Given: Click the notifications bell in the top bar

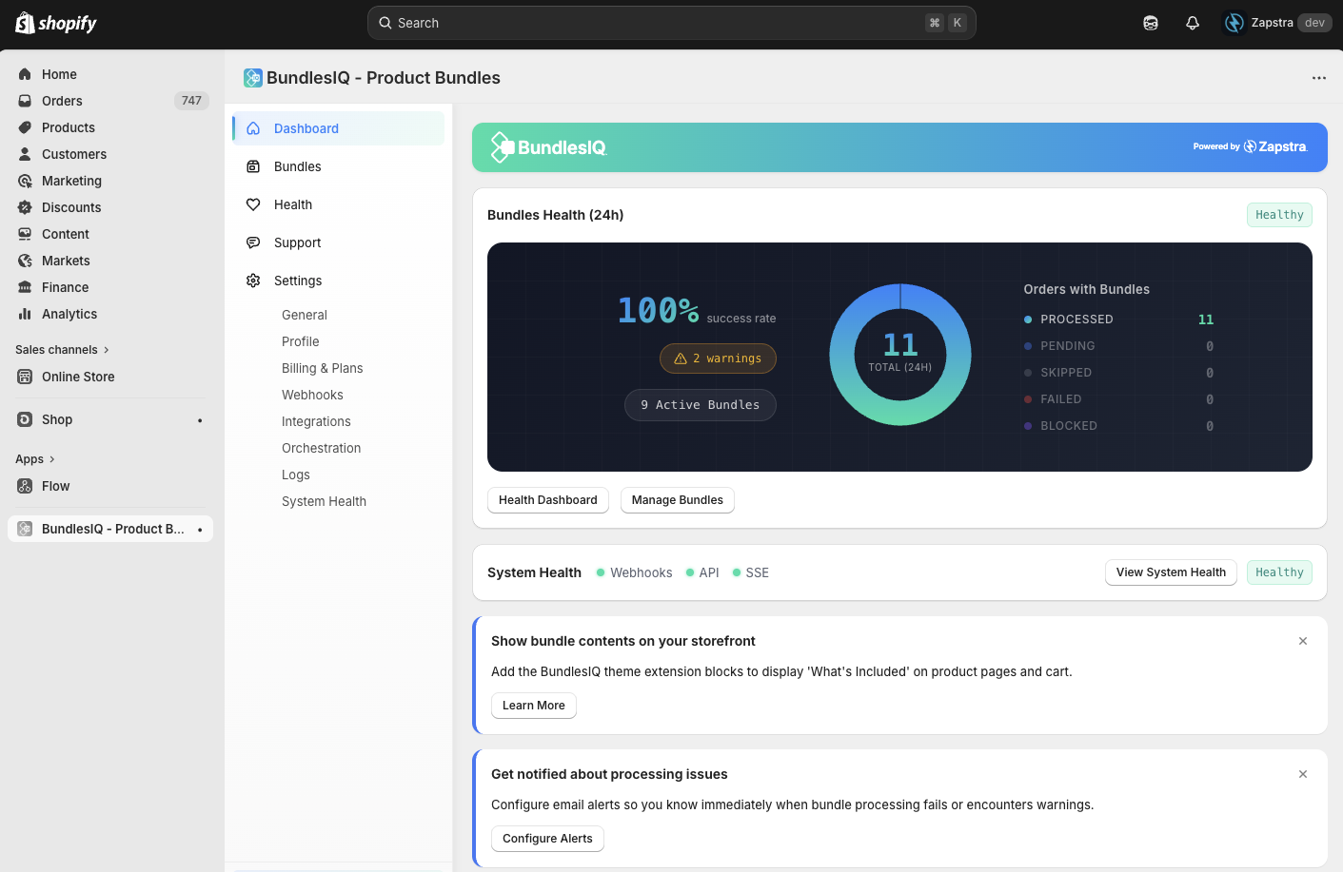Looking at the screenshot, I should coord(1192,22).
